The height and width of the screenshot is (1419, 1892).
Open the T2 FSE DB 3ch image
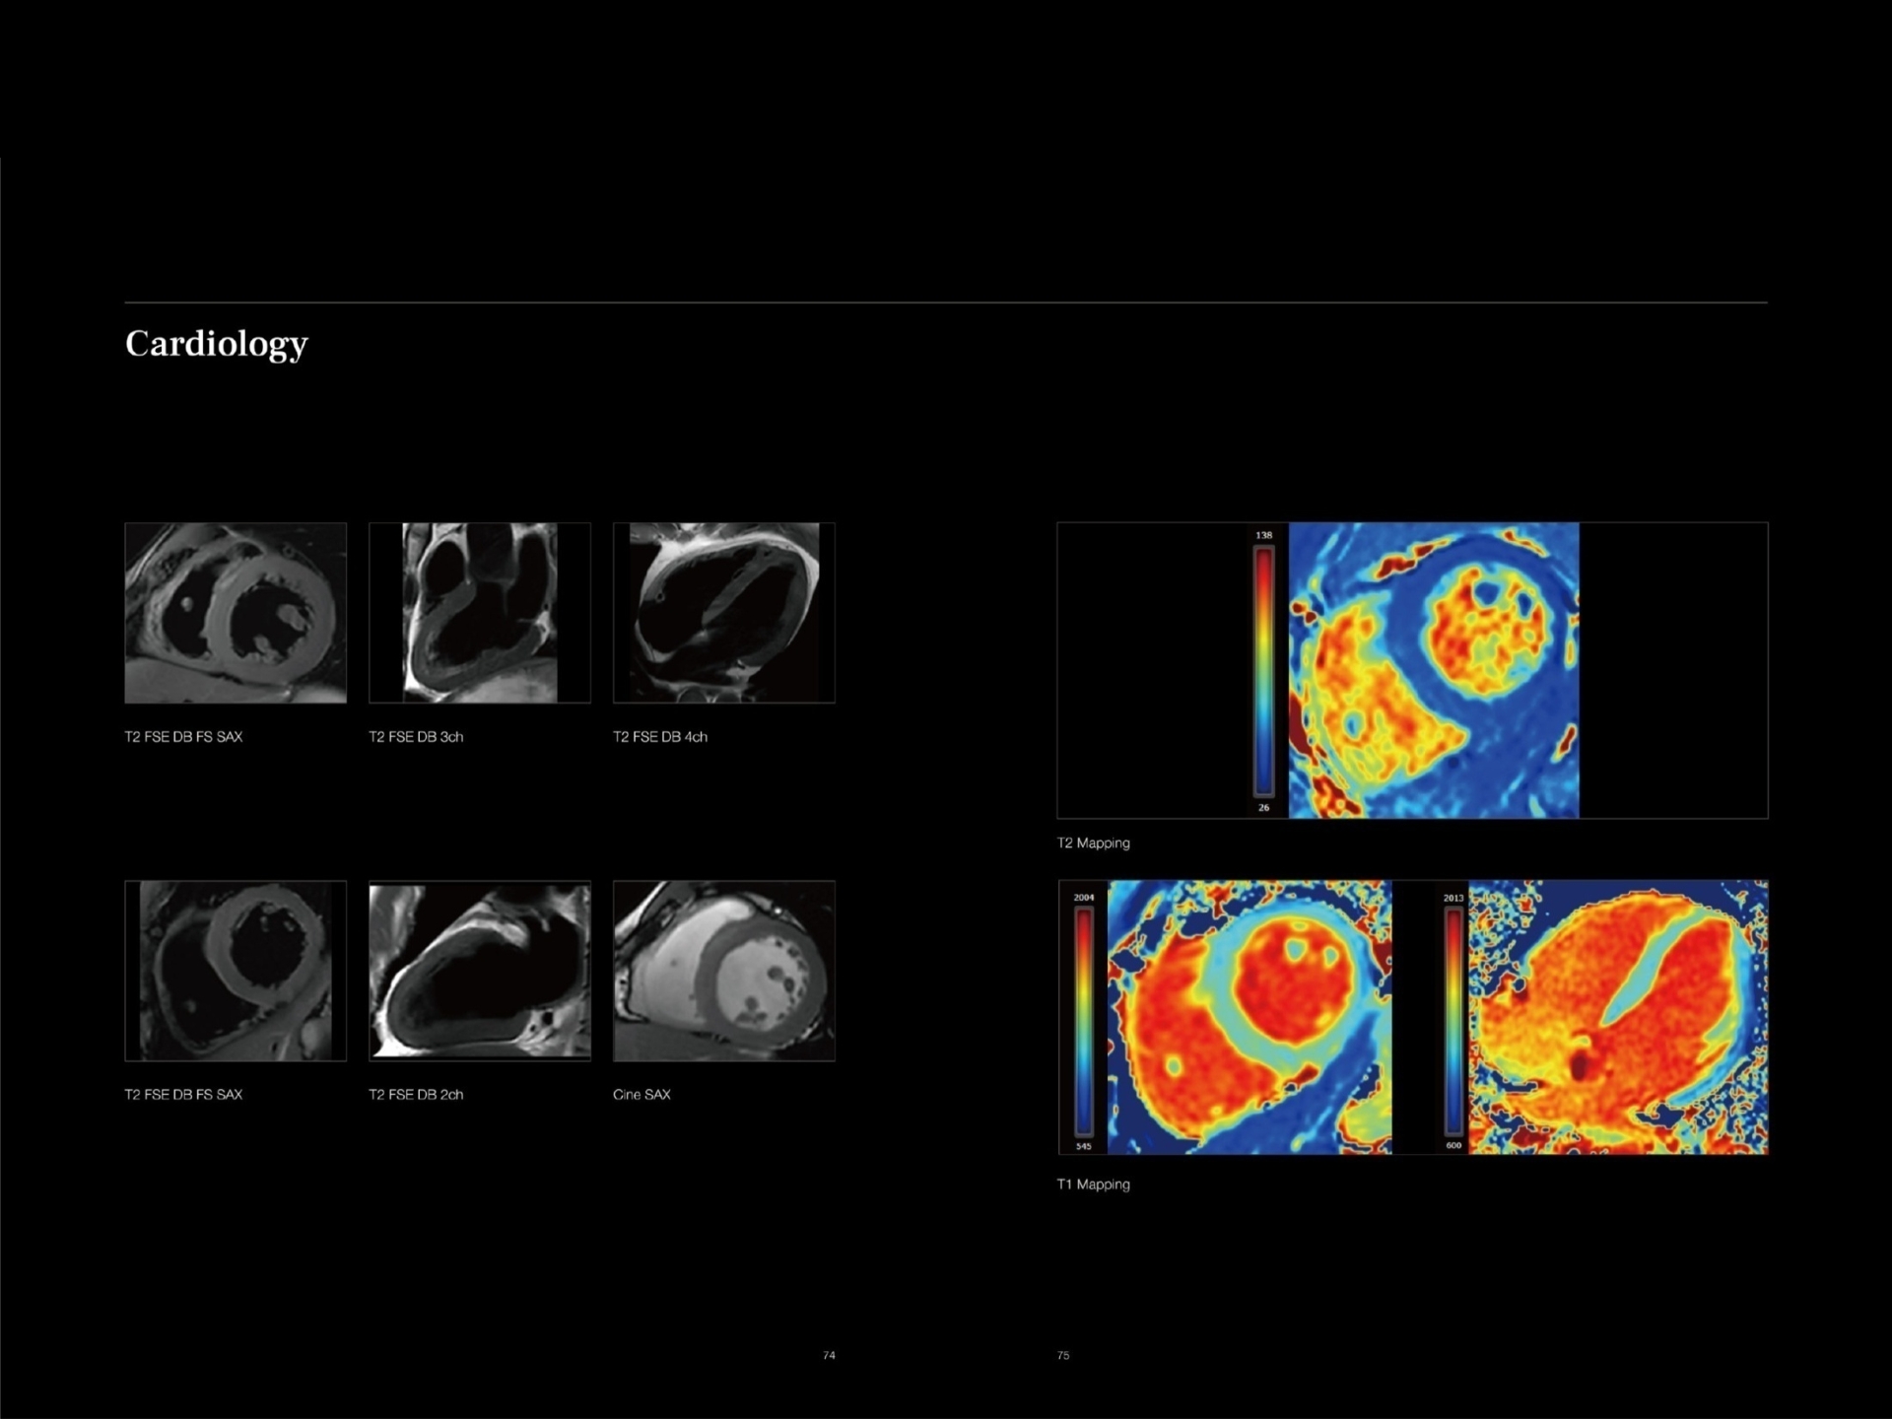tap(479, 611)
